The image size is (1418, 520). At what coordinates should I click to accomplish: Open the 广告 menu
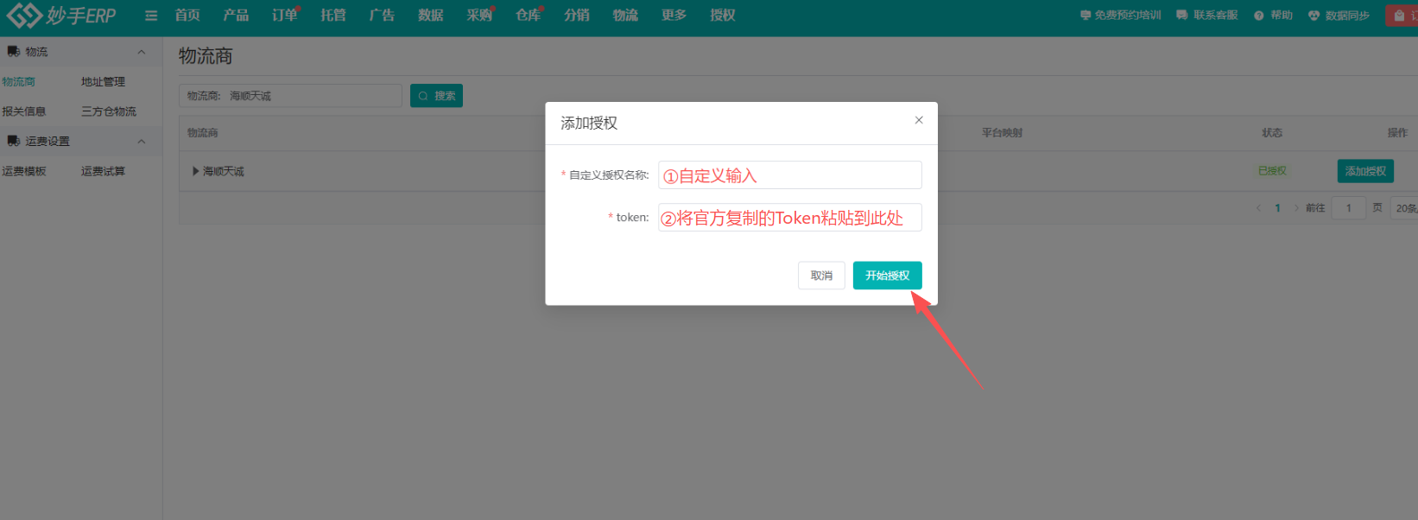coord(382,16)
